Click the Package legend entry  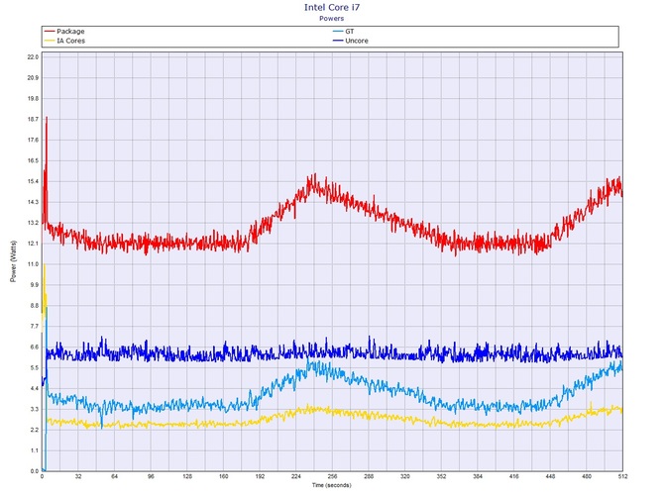tap(64, 32)
